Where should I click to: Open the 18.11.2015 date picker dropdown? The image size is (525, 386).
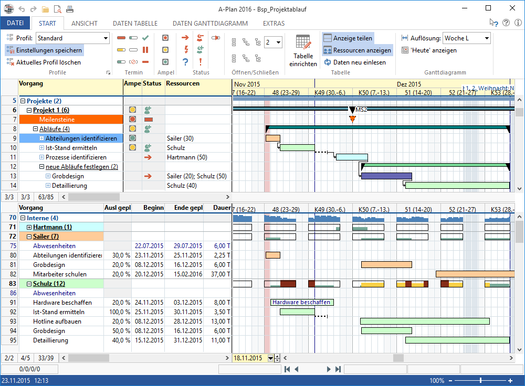(270, 358)
